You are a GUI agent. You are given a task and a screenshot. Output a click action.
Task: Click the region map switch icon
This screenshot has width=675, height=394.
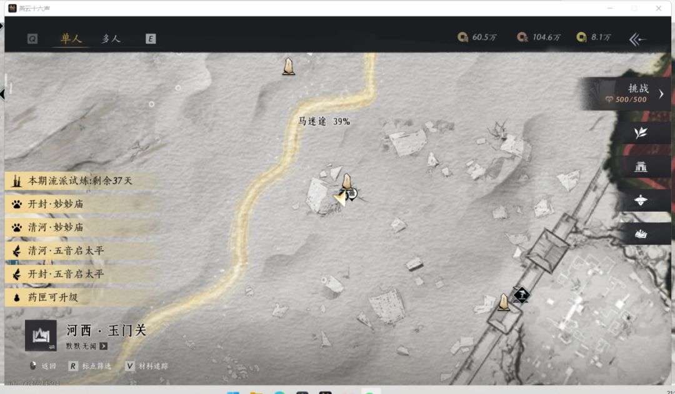coord(41,335)
